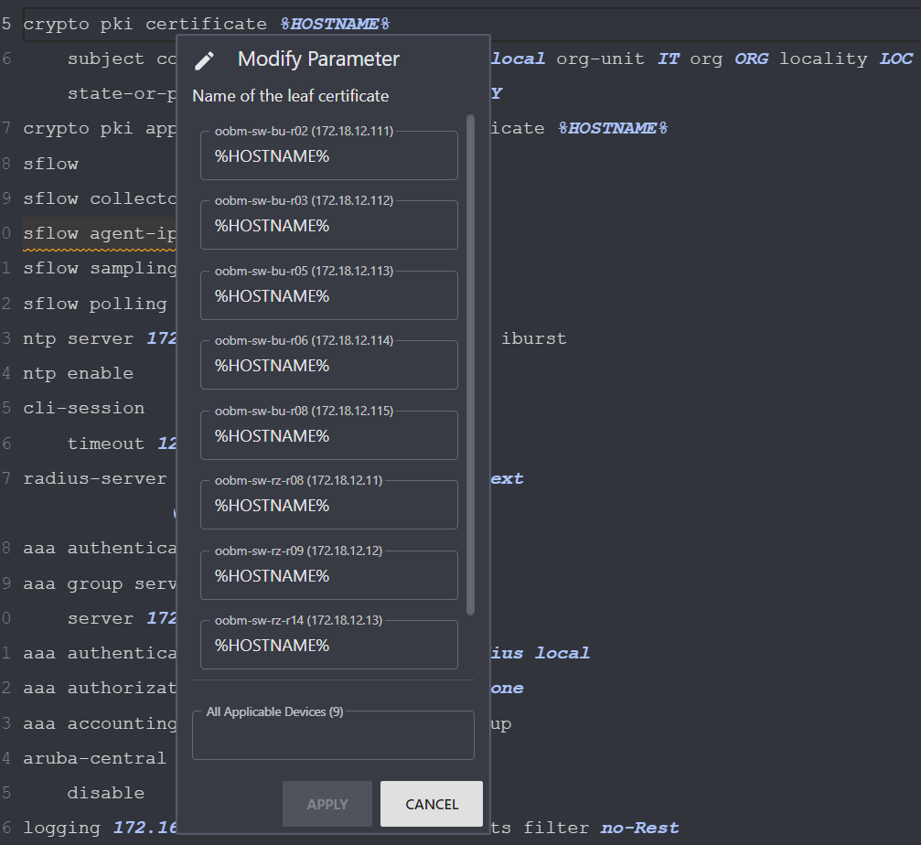The width and height of the screenshot is (921, 845).
Task: Click the IT org-unit parameter
Action: pyautogui.click(x=668, y=59)
